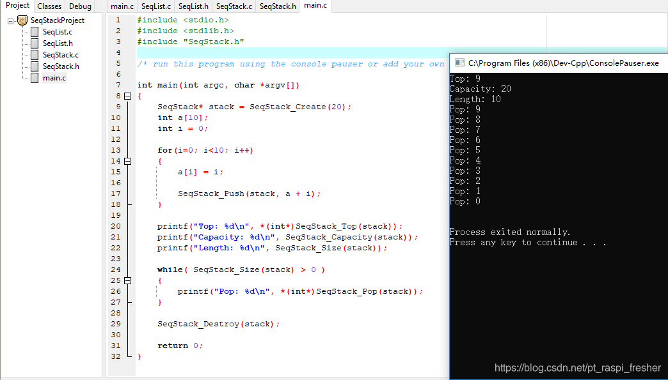
Task: Select main.c in the project tree
Action: 54,78
